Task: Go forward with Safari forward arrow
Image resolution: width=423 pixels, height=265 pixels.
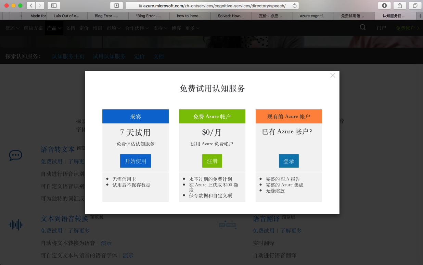Action: coord(40,5)
